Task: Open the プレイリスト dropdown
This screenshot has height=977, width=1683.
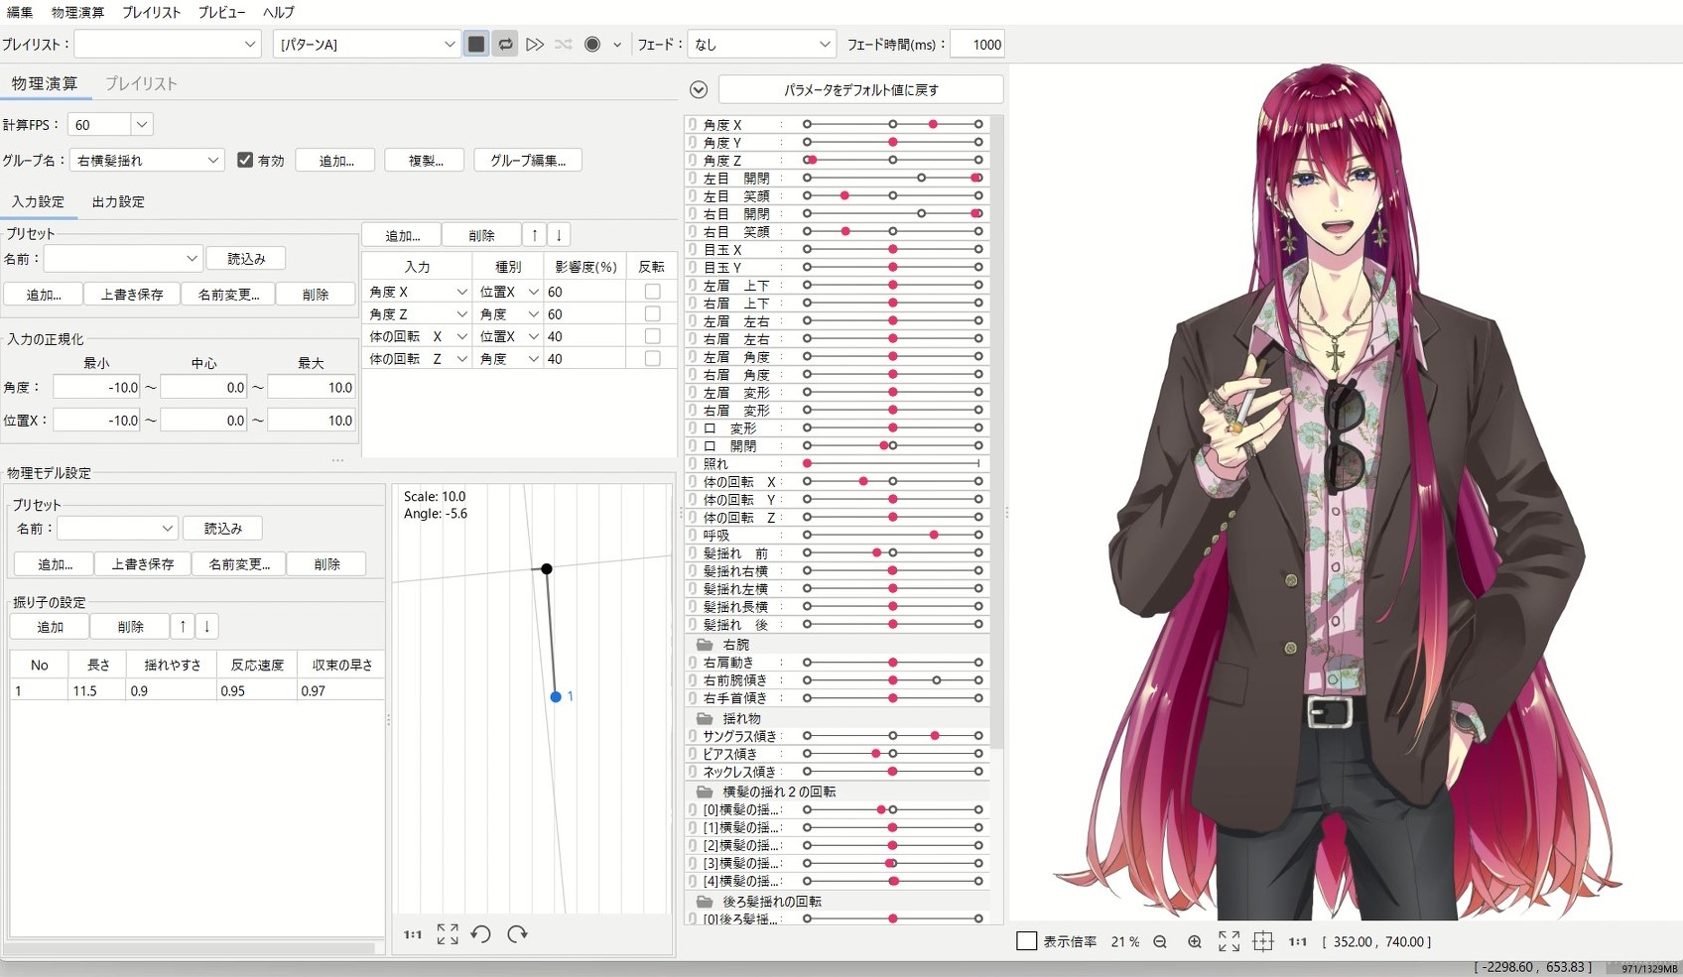Action: [168, 45]
